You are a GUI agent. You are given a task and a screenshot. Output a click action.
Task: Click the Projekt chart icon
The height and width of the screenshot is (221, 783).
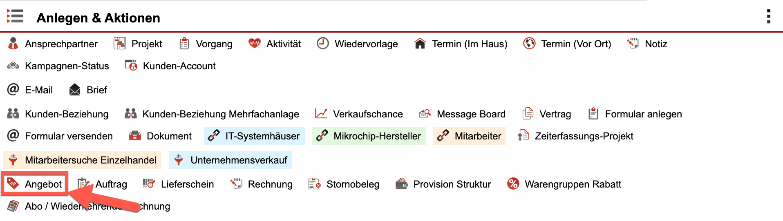coord(120,44)
